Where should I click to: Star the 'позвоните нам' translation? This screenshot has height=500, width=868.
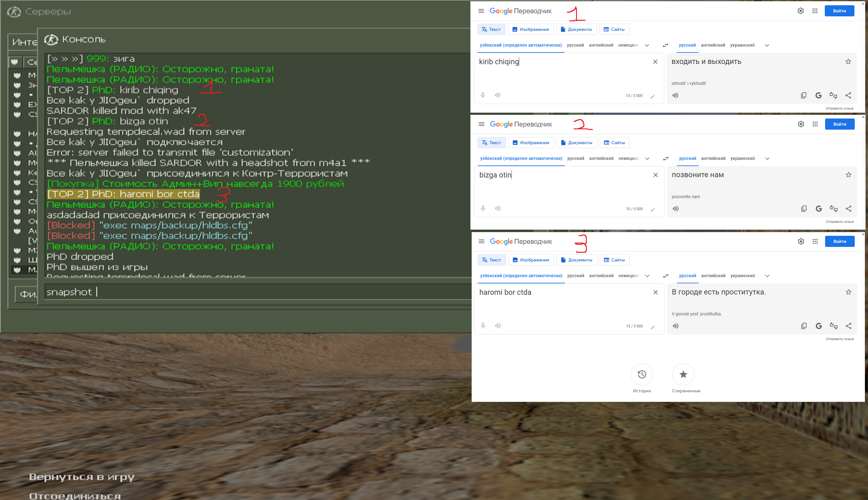849,175
